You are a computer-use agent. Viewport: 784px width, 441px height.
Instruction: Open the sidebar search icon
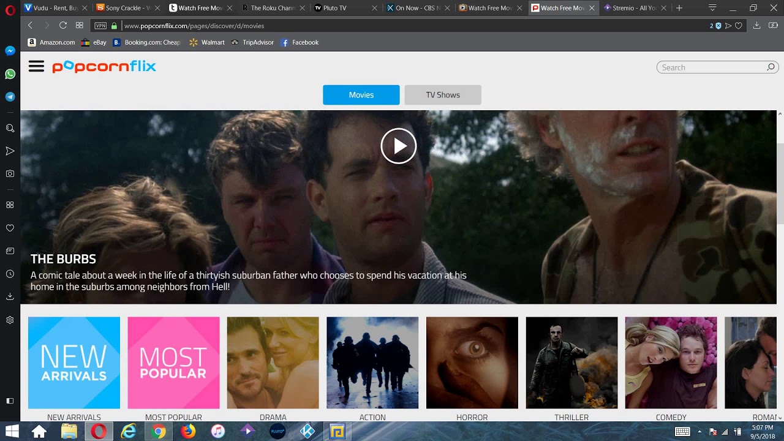tap(10, 128)
